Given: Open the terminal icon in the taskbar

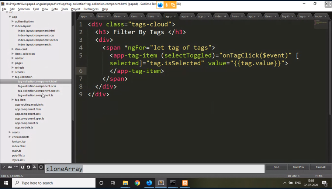Looking at the screenshot, I should pyautogui.click(x=173, y=183).
